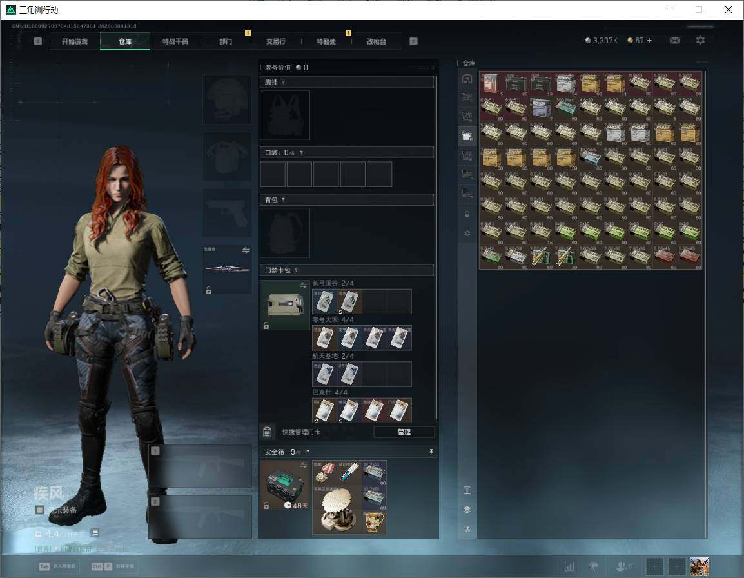Open the settings gear in the top bar
744x578 pixels.
pos(700,41)
